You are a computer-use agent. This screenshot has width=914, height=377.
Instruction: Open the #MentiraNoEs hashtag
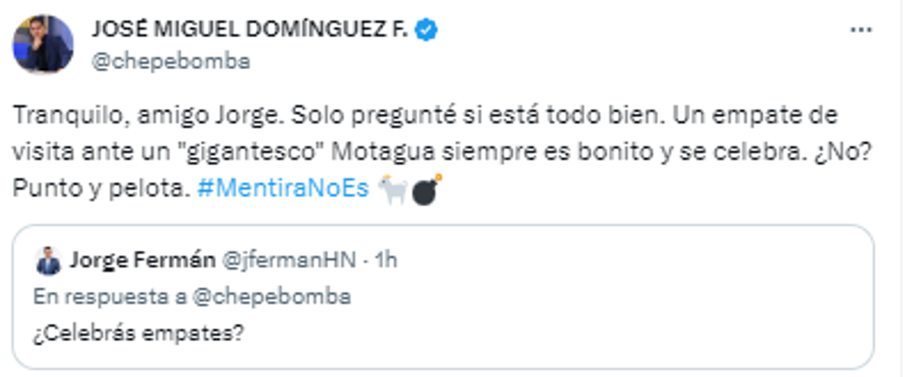(283, 189)
